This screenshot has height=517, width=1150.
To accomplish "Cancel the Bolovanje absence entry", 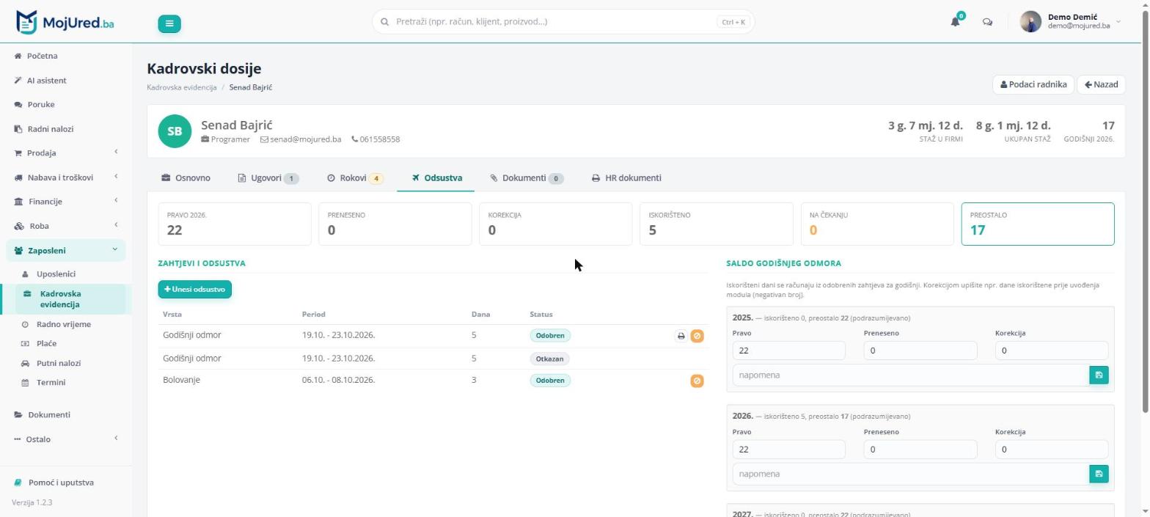I will [697, 381].
